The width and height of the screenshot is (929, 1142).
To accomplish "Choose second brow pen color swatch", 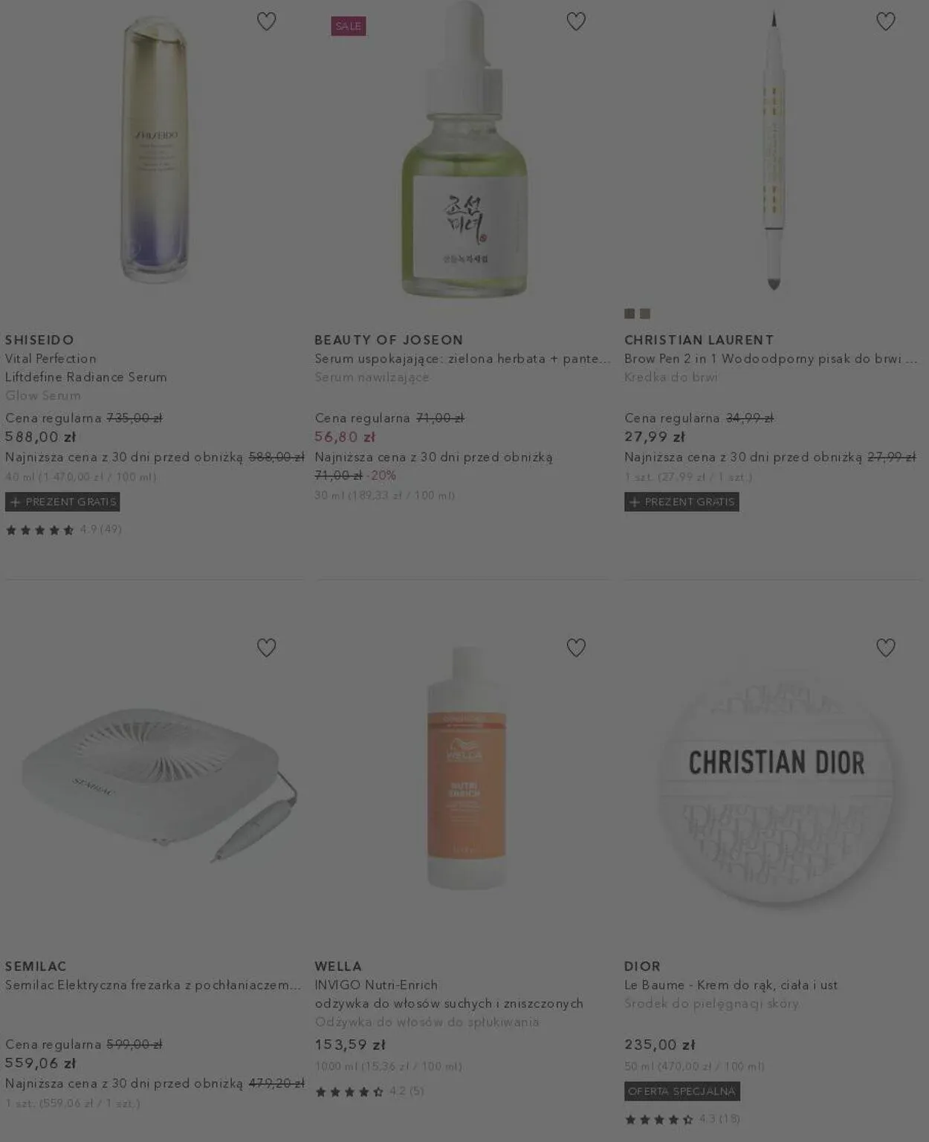I will pos(645,314).
